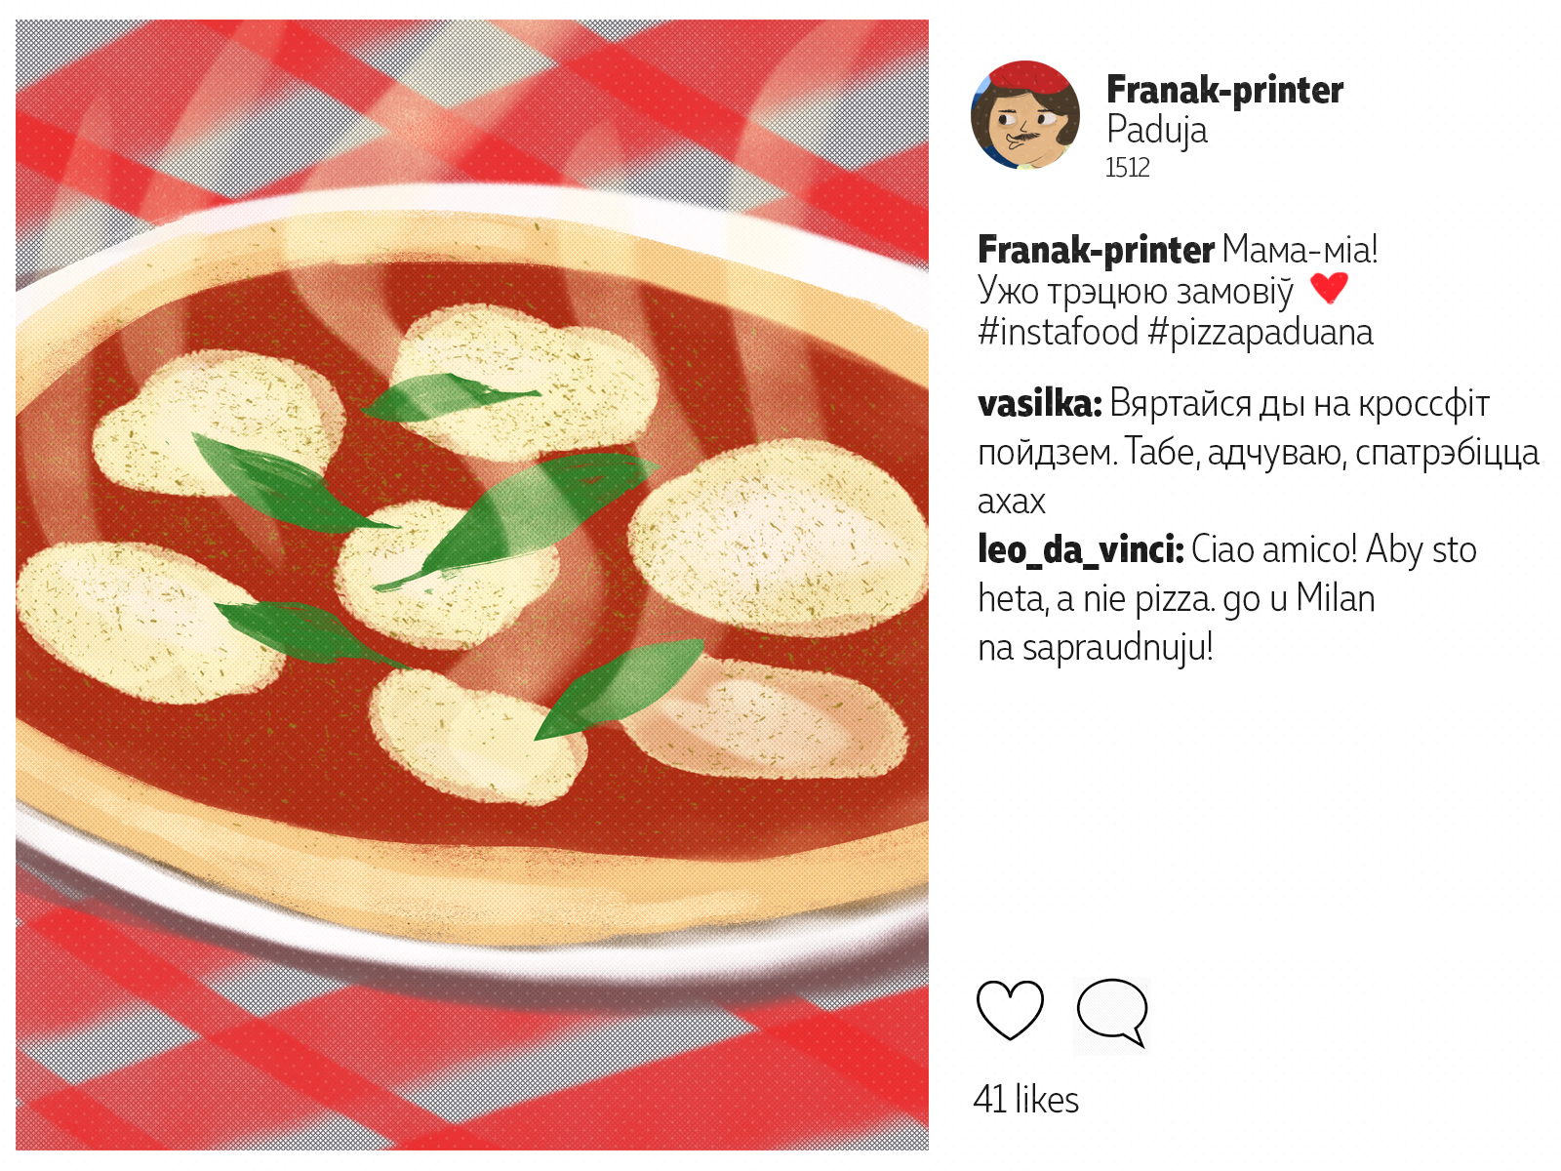
Task: Click the heart like icon
Action: pyautogui.click(x=1010, y=1010)
